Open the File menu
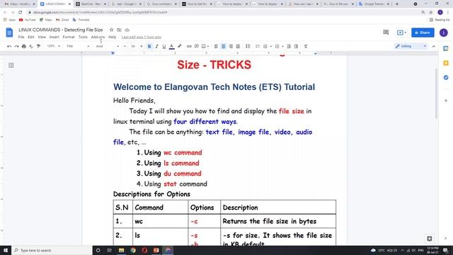 coord(21,37)
